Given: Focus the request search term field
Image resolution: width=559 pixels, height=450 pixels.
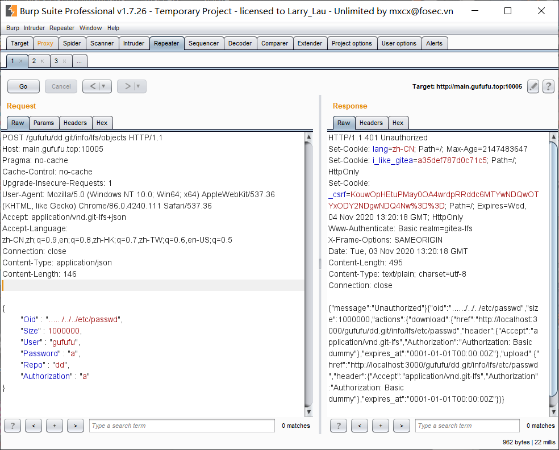Looking at the screenshot, I should pyautogui.click(x=182, y=426).
